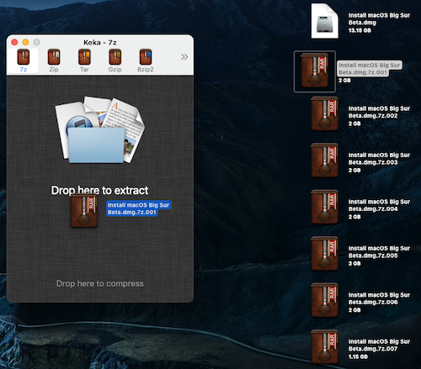Select the Install macOS Big Sur Beta.dmg disk image icon

coord(324,21)
